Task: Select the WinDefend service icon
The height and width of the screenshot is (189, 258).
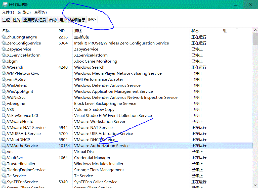Action: tap(4, 85)
